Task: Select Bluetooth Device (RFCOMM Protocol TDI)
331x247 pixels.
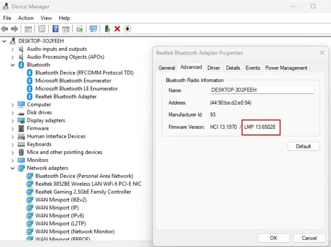Action: click(x=85, y=73)
